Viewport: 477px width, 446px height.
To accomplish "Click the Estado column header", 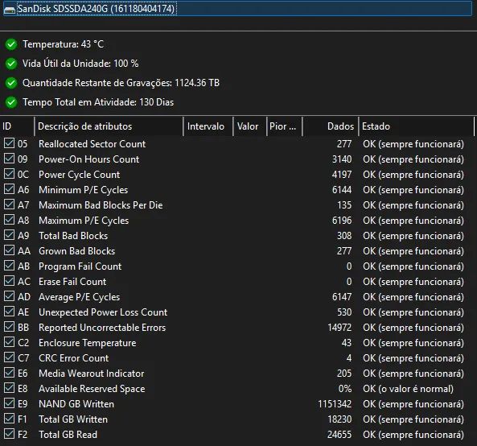I will (x=417, y=126).
